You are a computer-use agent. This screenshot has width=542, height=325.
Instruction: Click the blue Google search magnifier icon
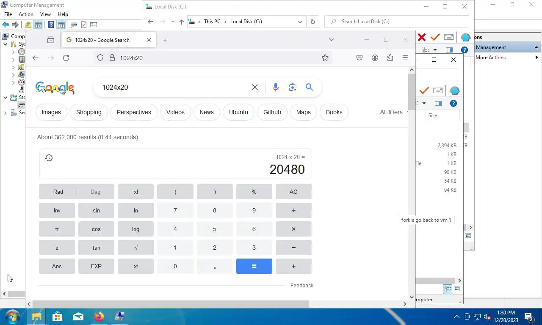tap(309, 87)
